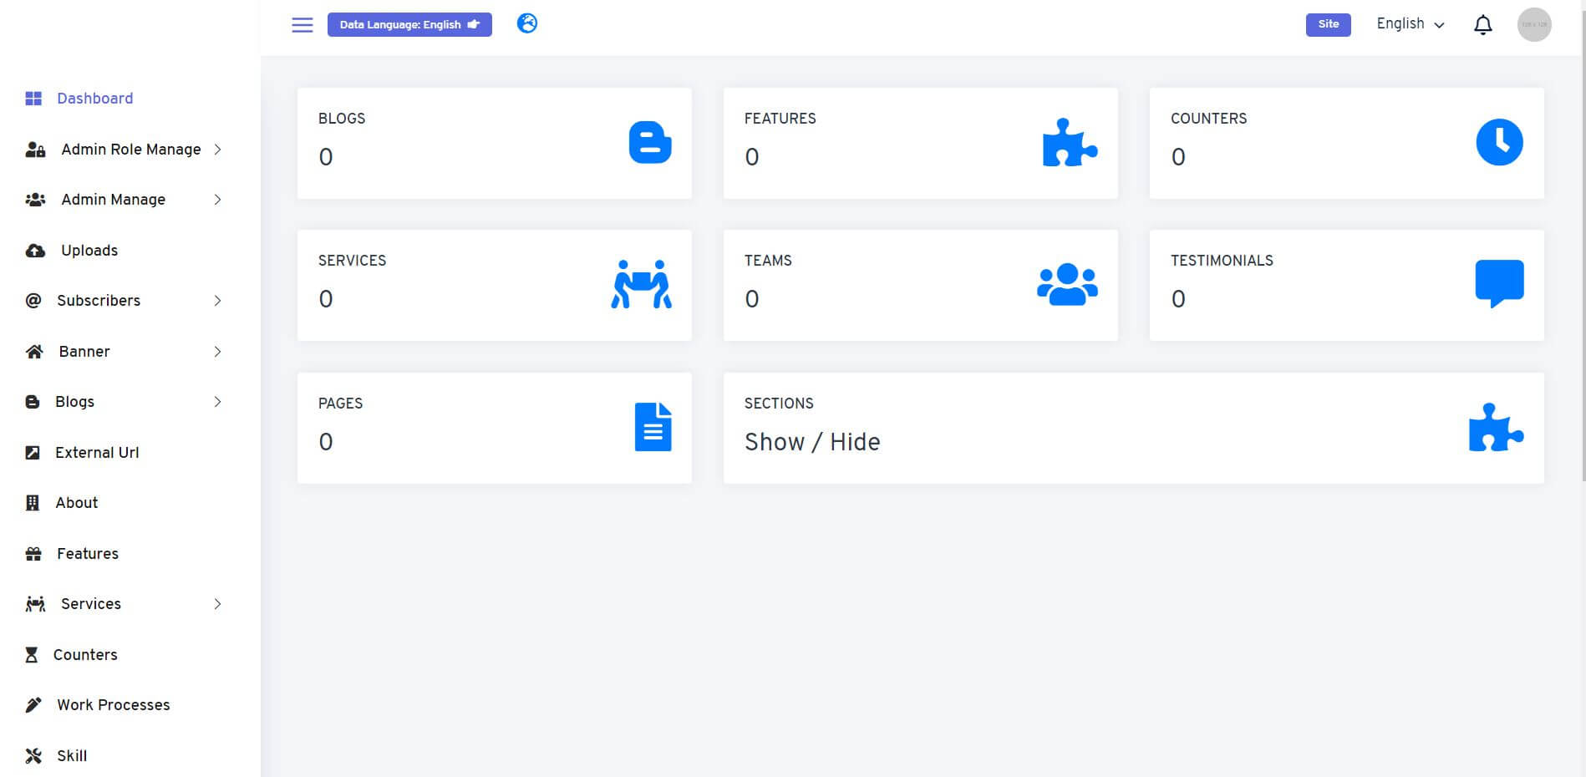Click the Uploads cloud icon
1586x777 pixels.
[x=35, y=251]
